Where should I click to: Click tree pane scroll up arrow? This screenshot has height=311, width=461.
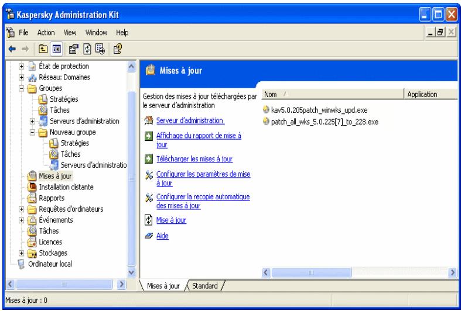click(131, 67)
